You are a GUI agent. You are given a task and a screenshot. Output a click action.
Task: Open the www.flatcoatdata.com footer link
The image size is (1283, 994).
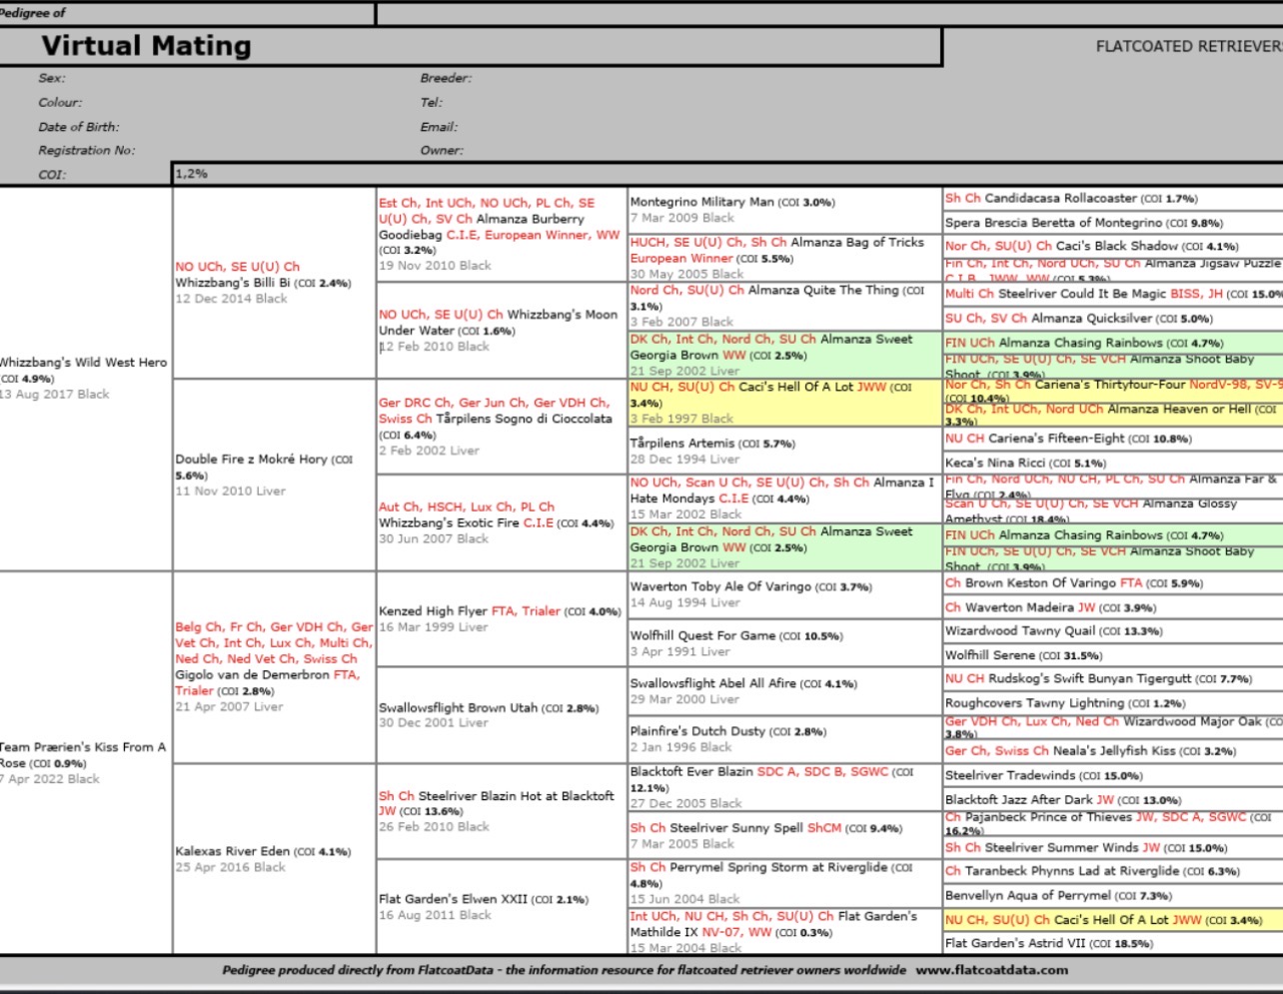coord(991,969)
